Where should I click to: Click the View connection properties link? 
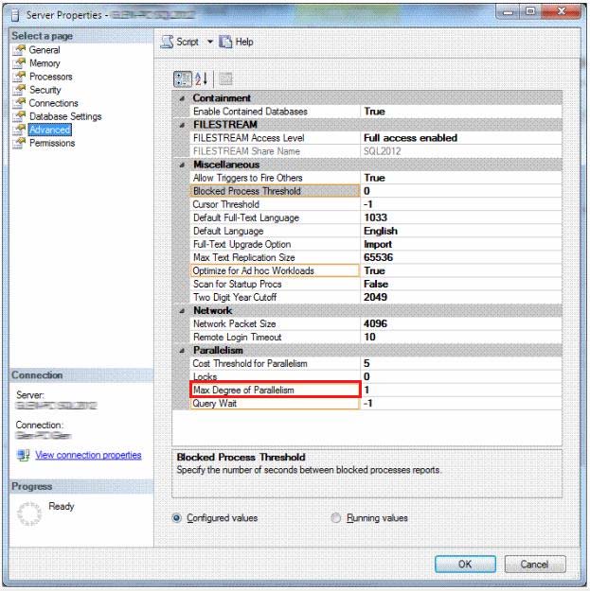[x=88, y=455]
